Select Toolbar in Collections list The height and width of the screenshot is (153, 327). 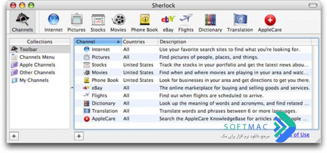point(40,49)
